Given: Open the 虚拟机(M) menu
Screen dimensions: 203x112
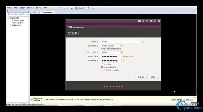Looking at the screenshot, I should pyautogui.click(x=30, y=8).
